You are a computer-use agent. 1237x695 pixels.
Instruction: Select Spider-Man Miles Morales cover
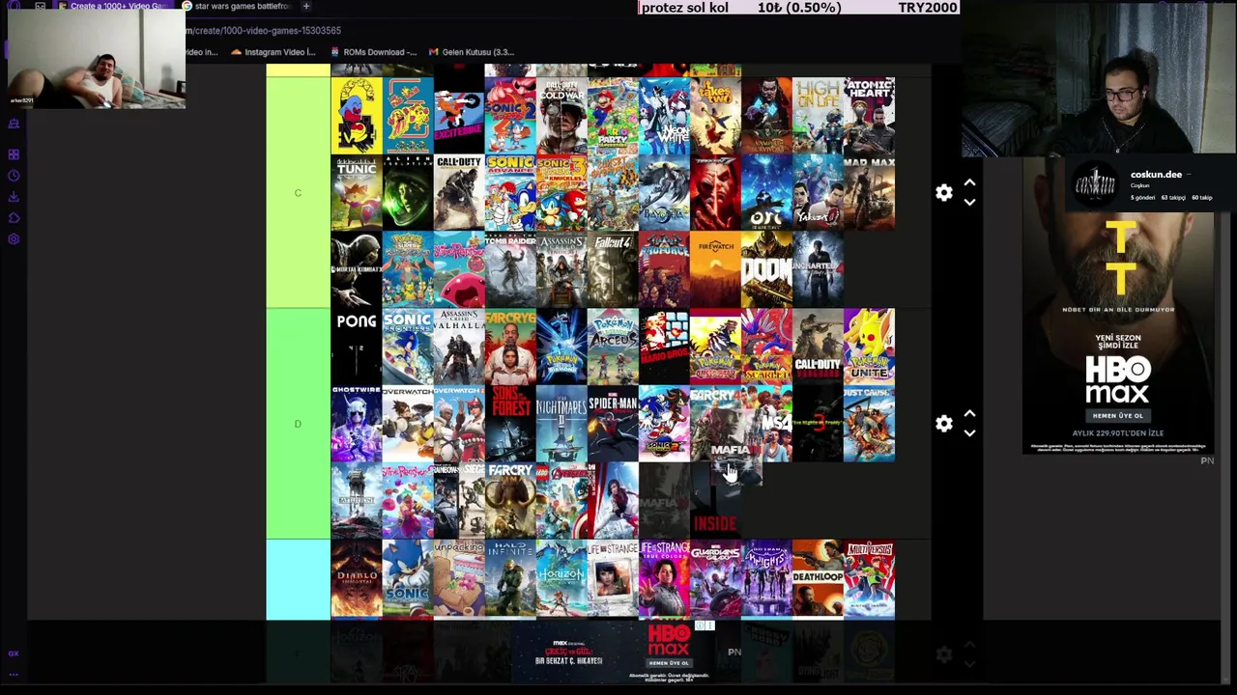point(613,424)
